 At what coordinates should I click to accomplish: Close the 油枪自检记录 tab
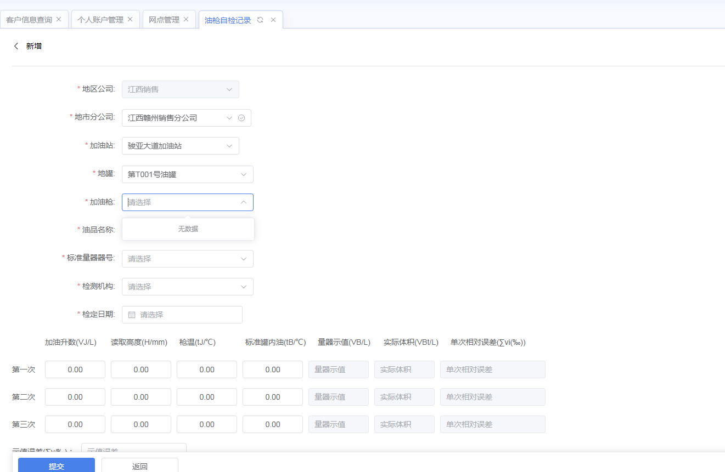(273, 20)
